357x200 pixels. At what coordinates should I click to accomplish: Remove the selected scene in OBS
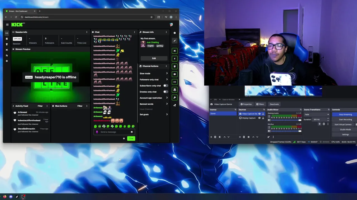pyautogui.click(x=215, y=137)
